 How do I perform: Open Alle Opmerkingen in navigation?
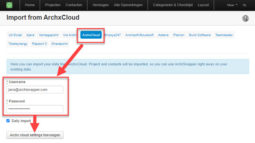tap(128, 5)
